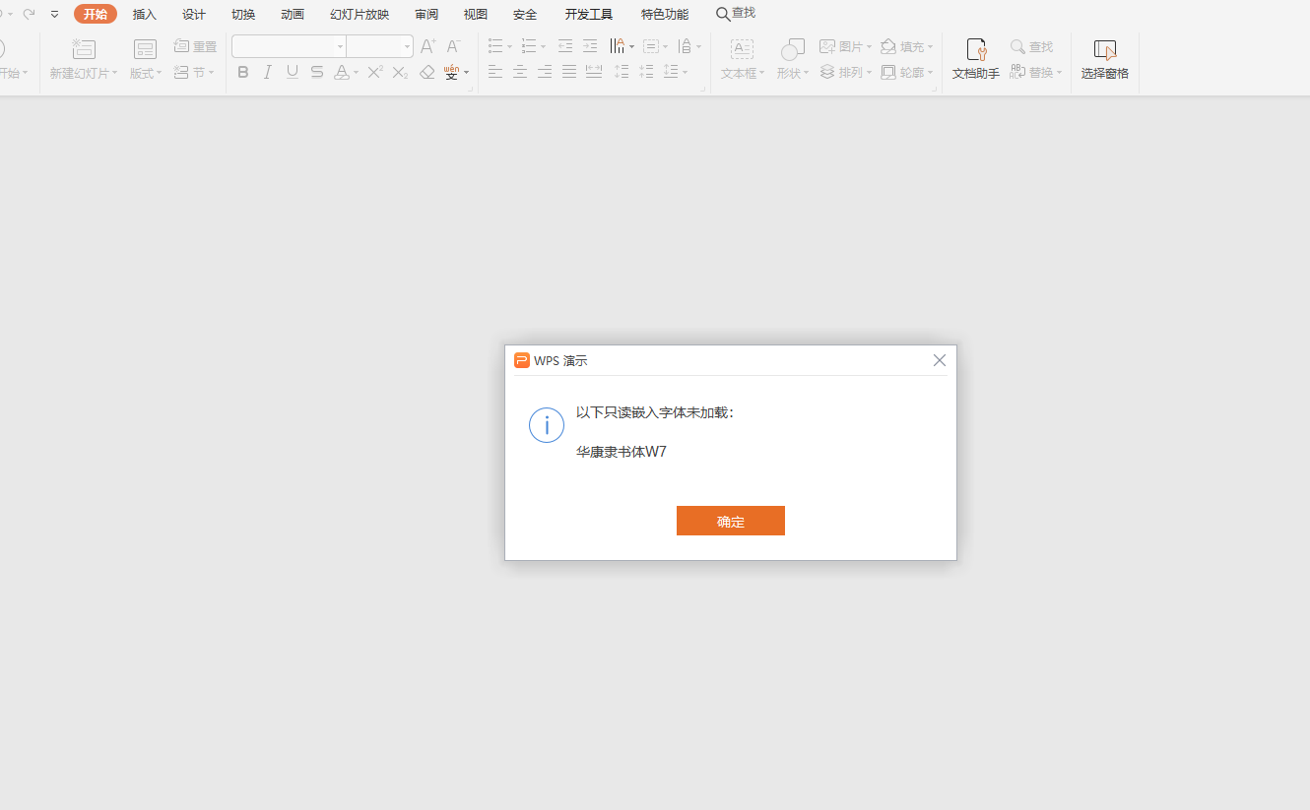Viewport: 1310px width, 810px height.
Task: Click the 替换 replace button
Action: click(1035, 72)
